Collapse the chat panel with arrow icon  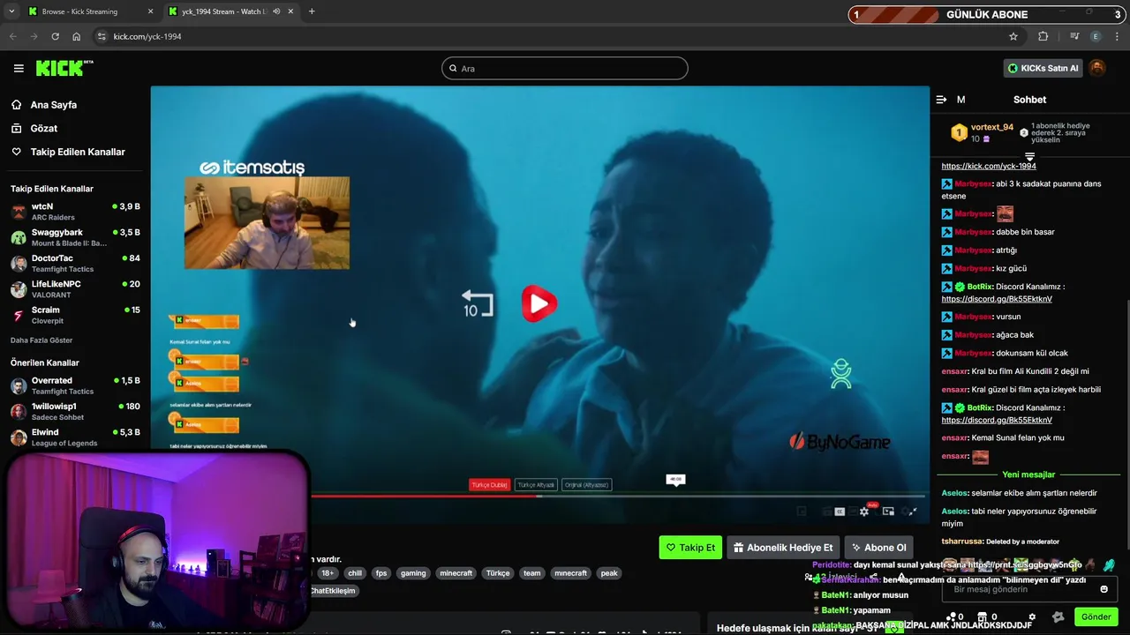pyautogui.click(x=941, y=100)
